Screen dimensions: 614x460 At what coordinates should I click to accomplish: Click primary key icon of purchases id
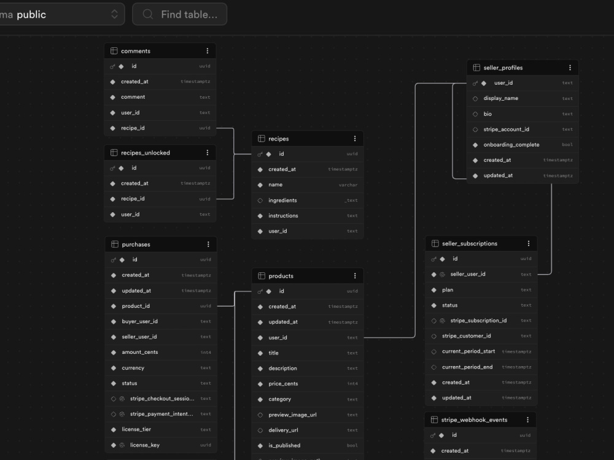click(x=113, y=260)
